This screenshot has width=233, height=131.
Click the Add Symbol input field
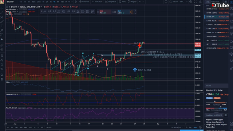click(217, 1)
